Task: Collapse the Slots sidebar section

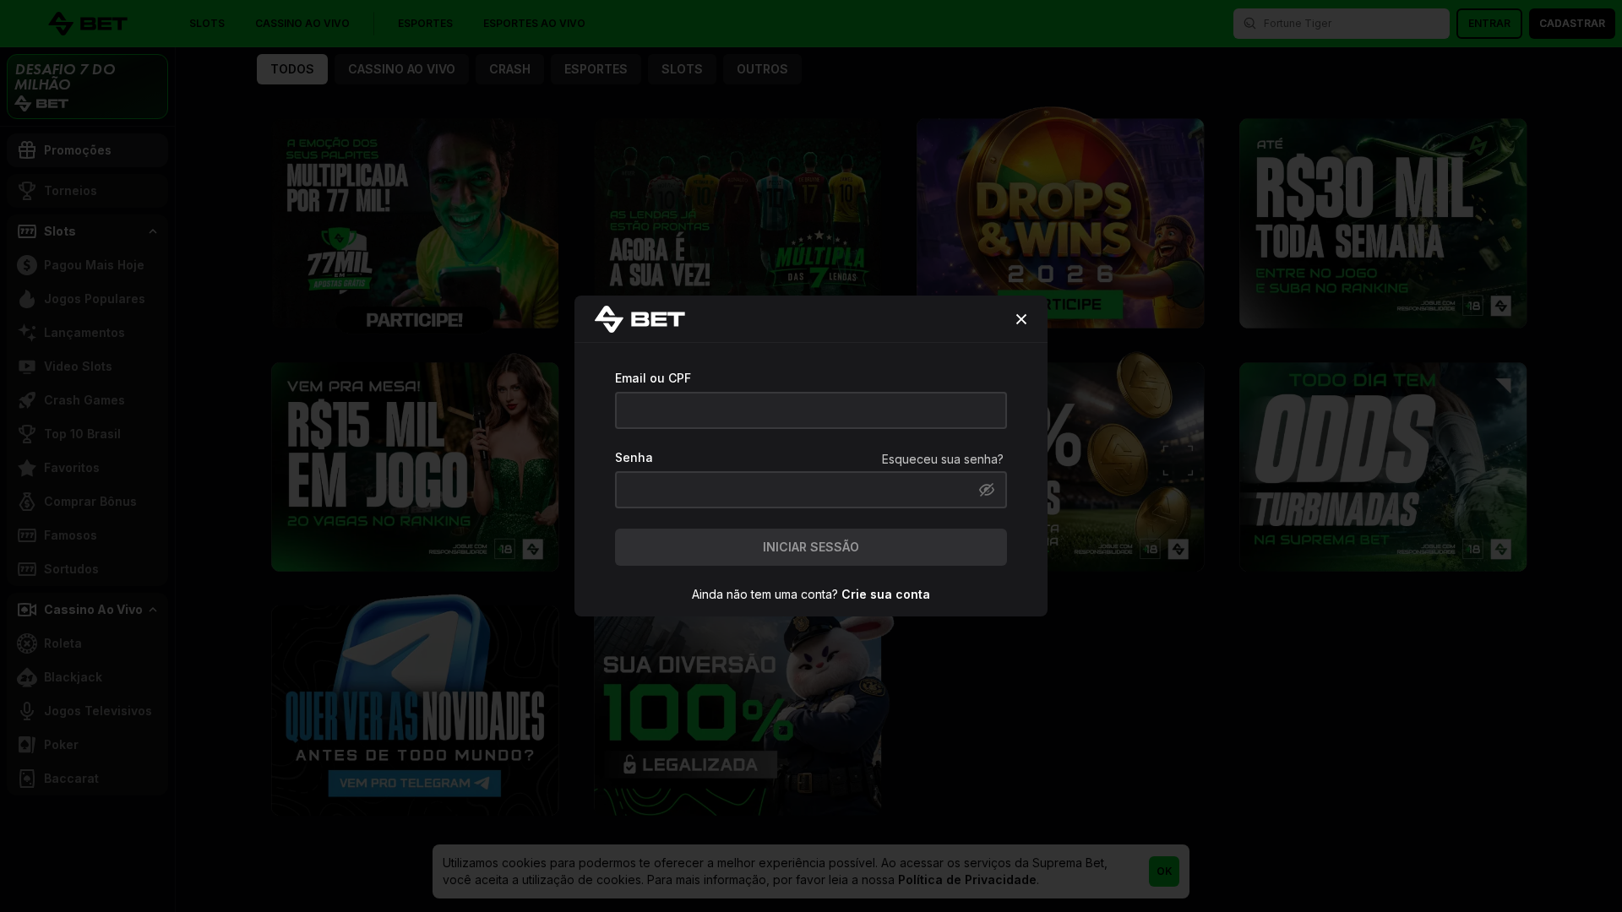Action: (x=153, y=231)
